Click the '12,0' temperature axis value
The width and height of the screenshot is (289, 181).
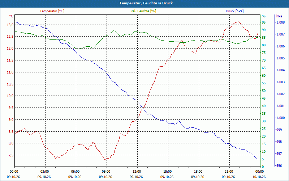pyautogui.click(x=10, y=49)
